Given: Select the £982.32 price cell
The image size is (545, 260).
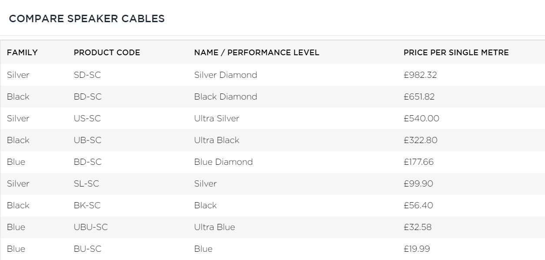Looking at the screenshot, I should click(x=420, y=75).
